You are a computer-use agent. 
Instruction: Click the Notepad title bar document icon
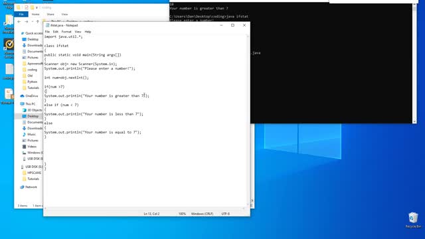pos(47,25)
